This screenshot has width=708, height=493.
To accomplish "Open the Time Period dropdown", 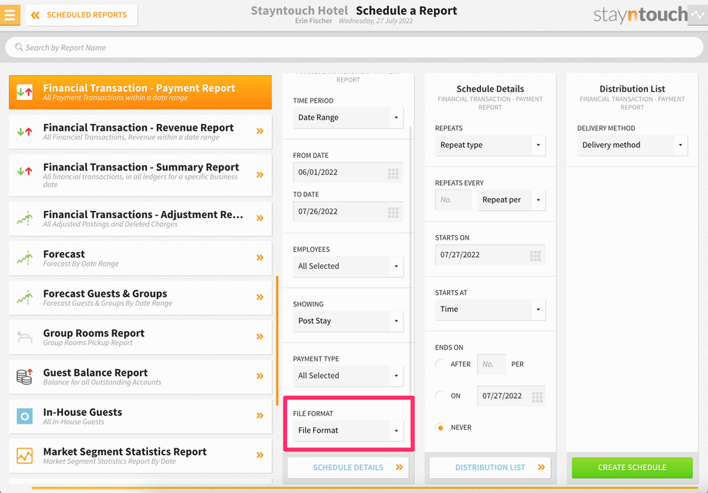I will (348, 118).
